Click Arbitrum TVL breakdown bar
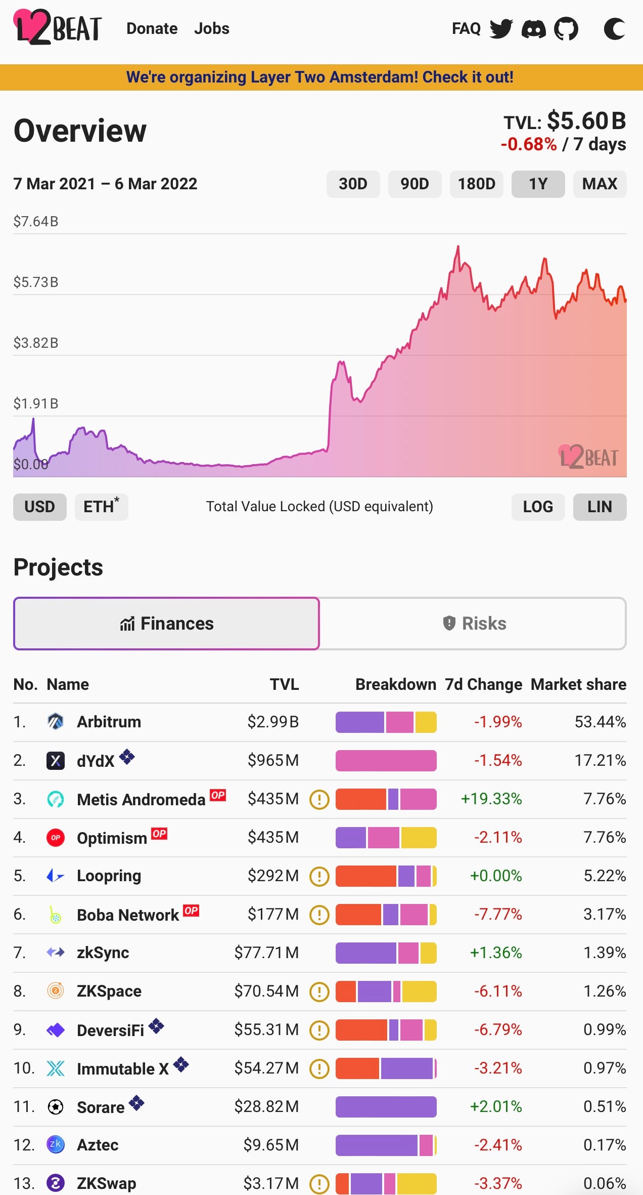 pyautogui.click(x=386, y=722)
